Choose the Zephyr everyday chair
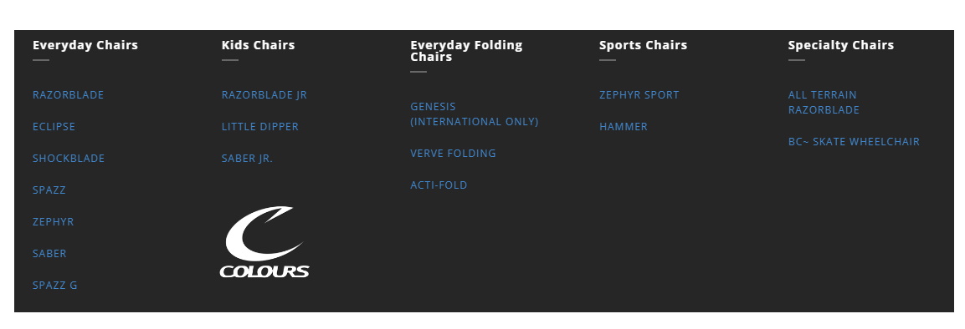 [x=53, y=222]
